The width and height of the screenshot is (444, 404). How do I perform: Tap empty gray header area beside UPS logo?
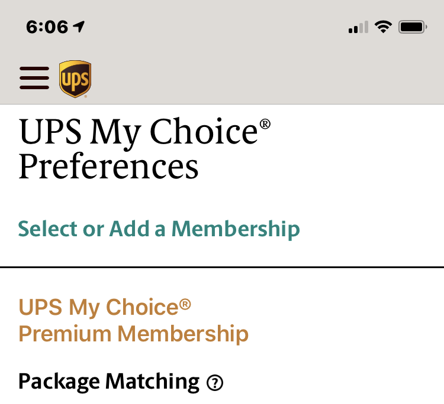coord(266,78)
